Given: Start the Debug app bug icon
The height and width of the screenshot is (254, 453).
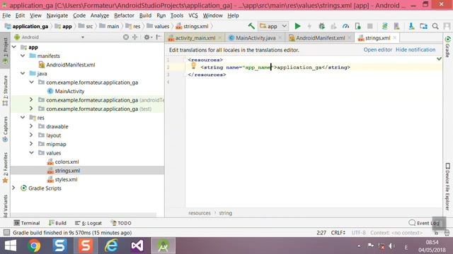Looking at the screenshot, I should [321, 26].
